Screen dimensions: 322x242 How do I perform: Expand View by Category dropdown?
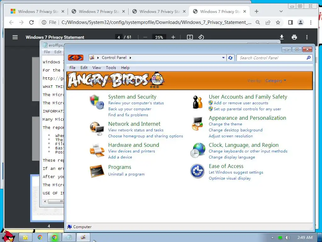(x=275, y=80)
